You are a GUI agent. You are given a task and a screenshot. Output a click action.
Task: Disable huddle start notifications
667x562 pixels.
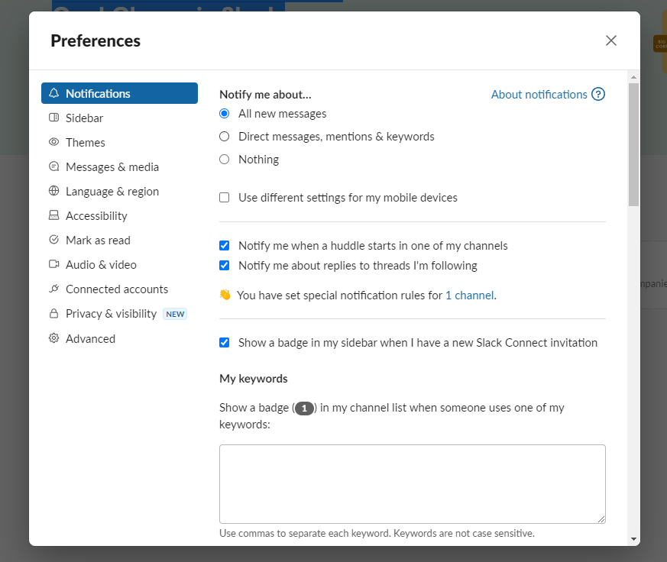click(x=224, y=245)
